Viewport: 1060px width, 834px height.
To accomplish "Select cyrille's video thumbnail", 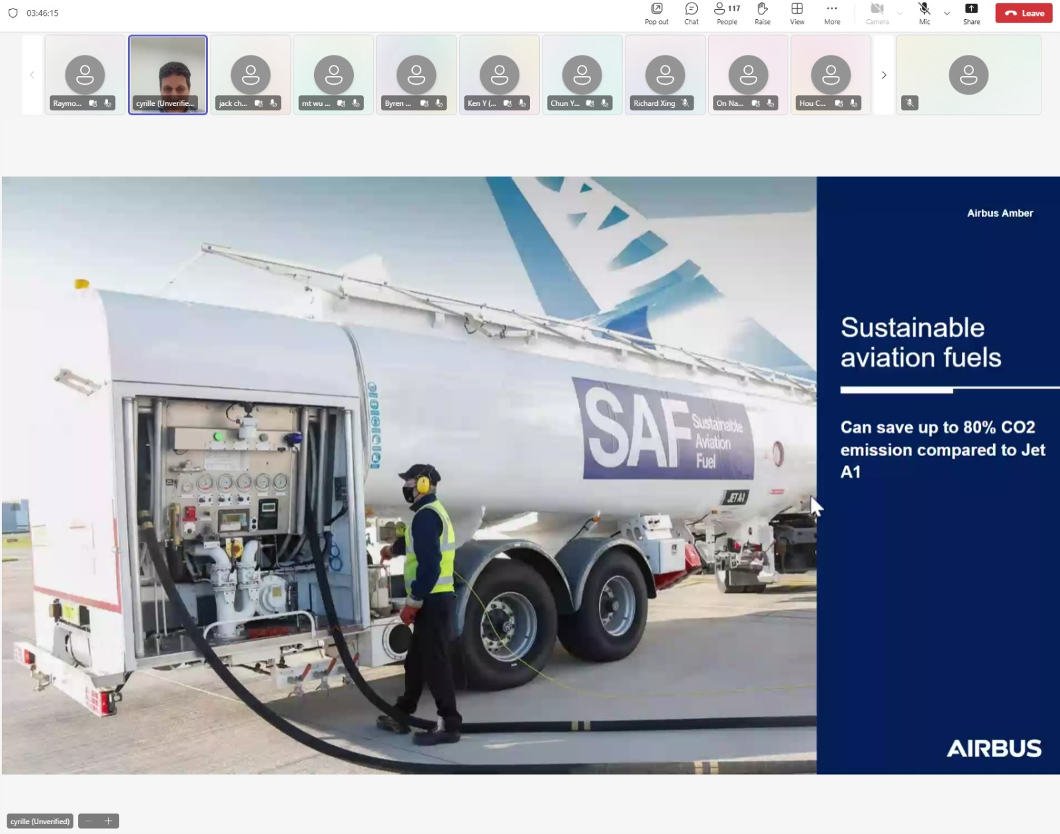I will tap(168, 75).
